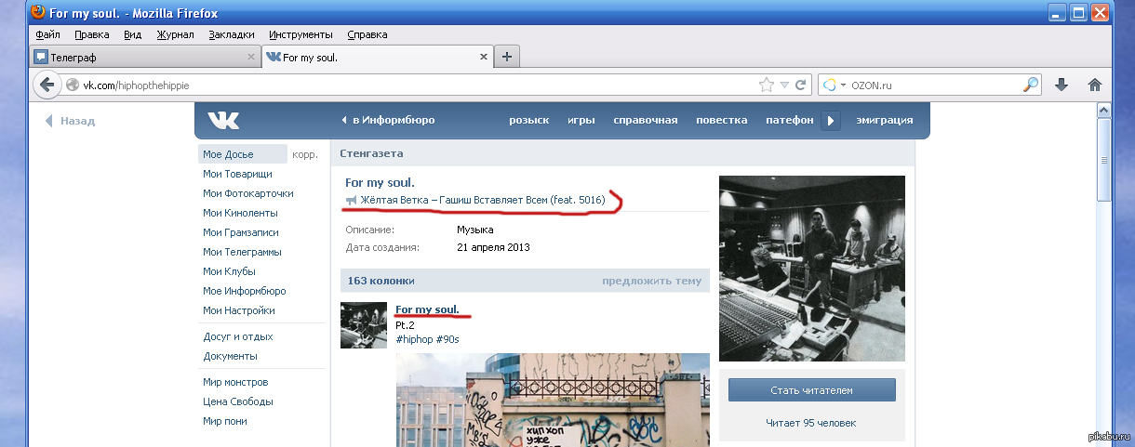Open Справка menu
The height and width of the screenshot is (447, 1135).
[x=367, y=34]
